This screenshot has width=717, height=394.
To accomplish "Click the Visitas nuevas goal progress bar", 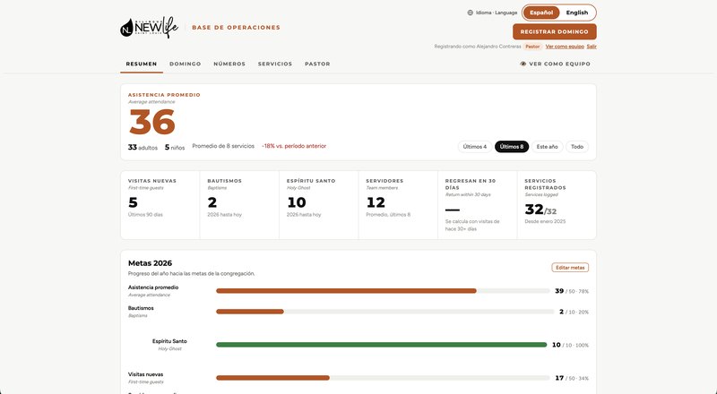I will (383, 378).
